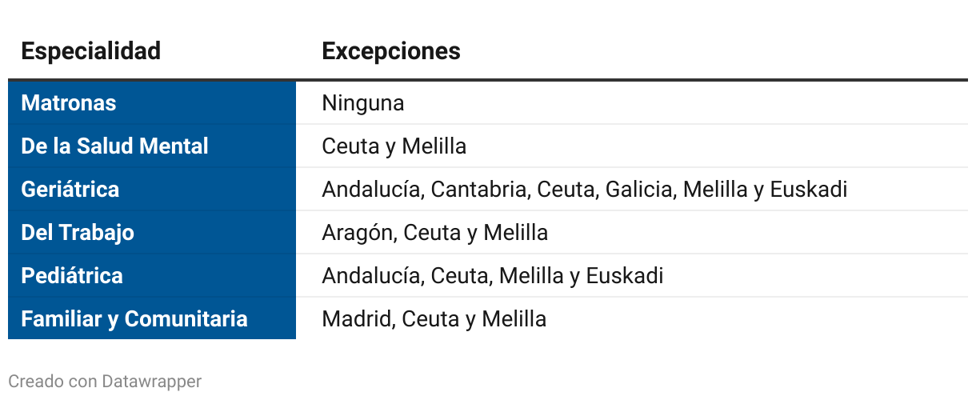Click the Geriátrica exceptions list starting with Andalucía, Cantabria

632,190
